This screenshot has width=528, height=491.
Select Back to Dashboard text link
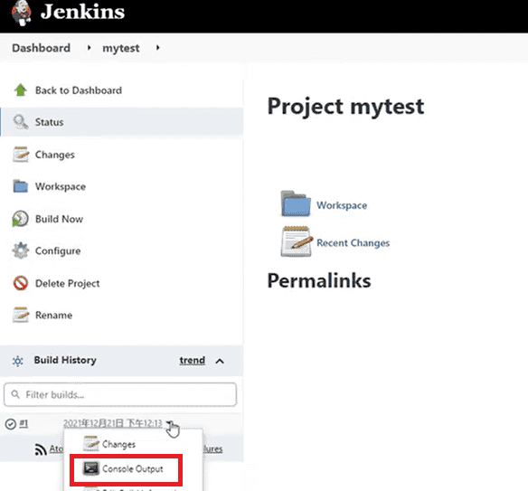pos(79,90)
